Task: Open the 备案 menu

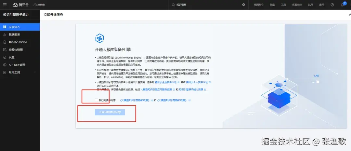Action: point(272,5)
